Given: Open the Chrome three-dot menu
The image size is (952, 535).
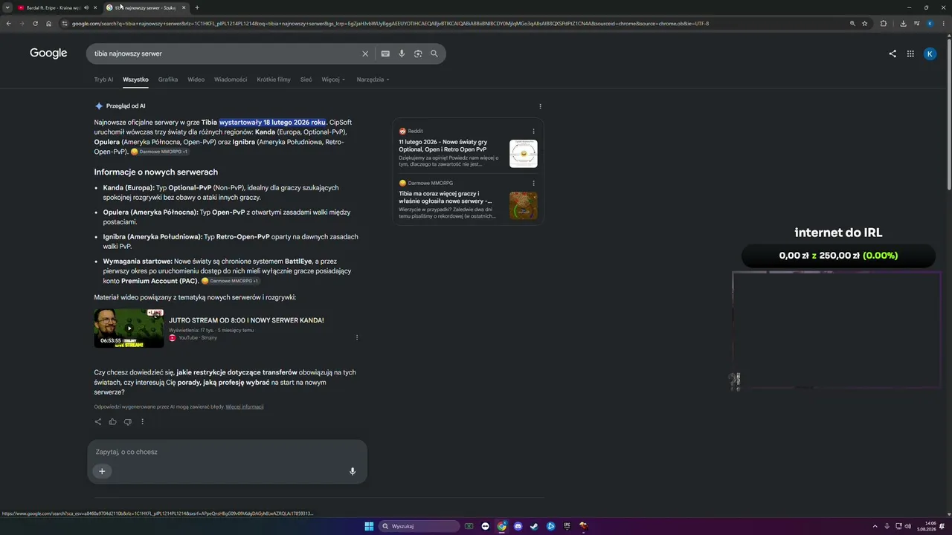Looking at the screenshot, I should pos(943,23).
